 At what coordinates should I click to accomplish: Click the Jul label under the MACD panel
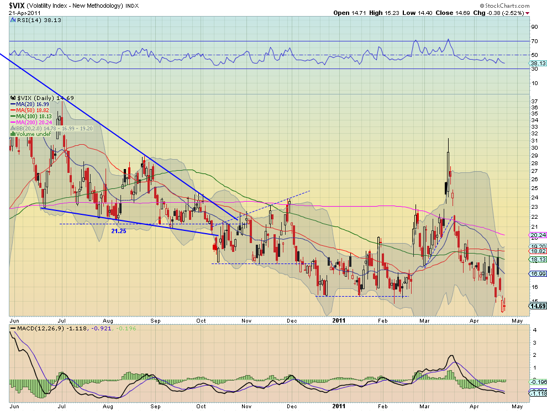click(62, 407)
